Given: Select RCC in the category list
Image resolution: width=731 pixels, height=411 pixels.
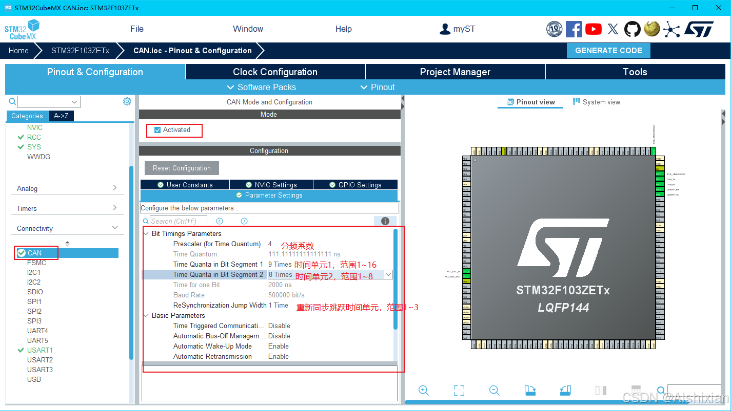Looking at the screenshot, I should pos(34,137).
